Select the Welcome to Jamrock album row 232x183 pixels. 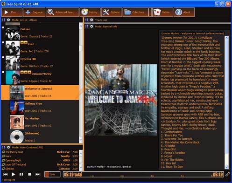coord(40,92)
